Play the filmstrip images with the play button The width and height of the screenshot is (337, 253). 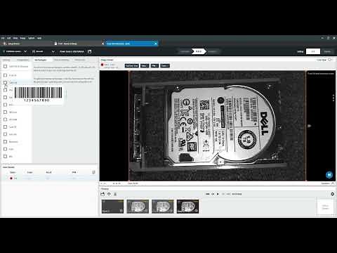click(218, 194)
